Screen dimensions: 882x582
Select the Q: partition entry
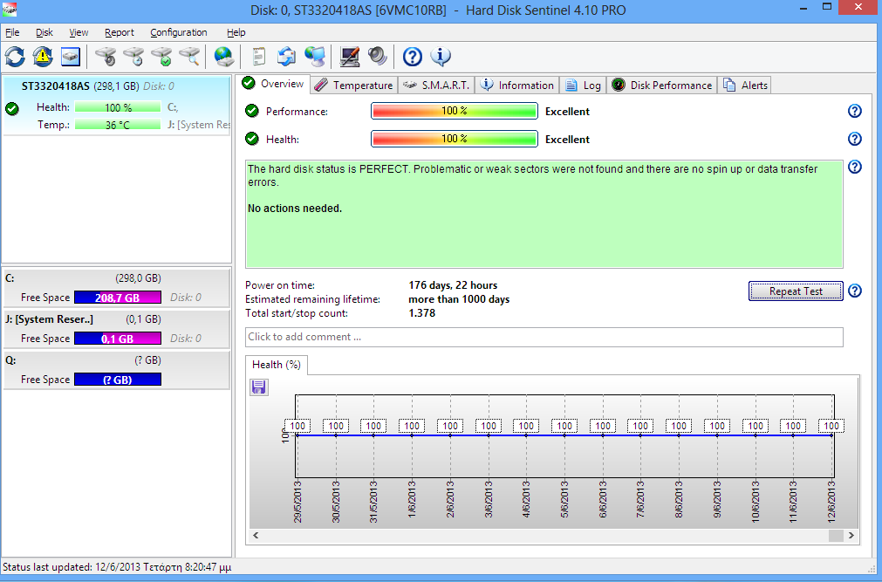click(117, 370)
